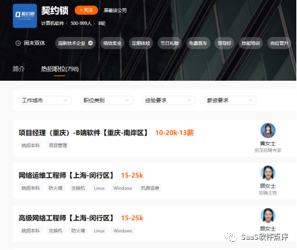Open the 高级网络工程师 job listing
This screenshot has width=297, height=250.
(67, 218)
